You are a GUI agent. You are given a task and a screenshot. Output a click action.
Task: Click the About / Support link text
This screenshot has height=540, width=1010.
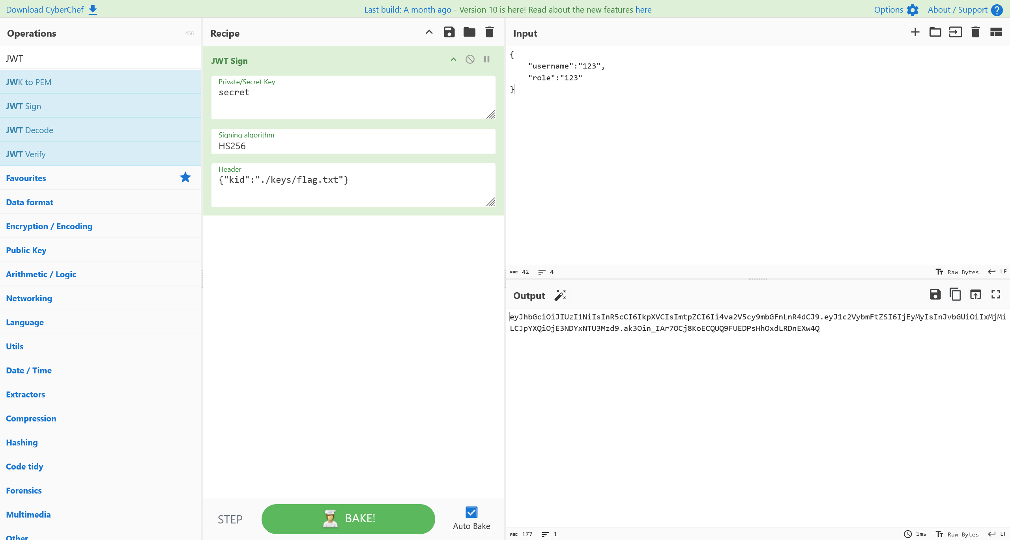click(x=958, y=10)
